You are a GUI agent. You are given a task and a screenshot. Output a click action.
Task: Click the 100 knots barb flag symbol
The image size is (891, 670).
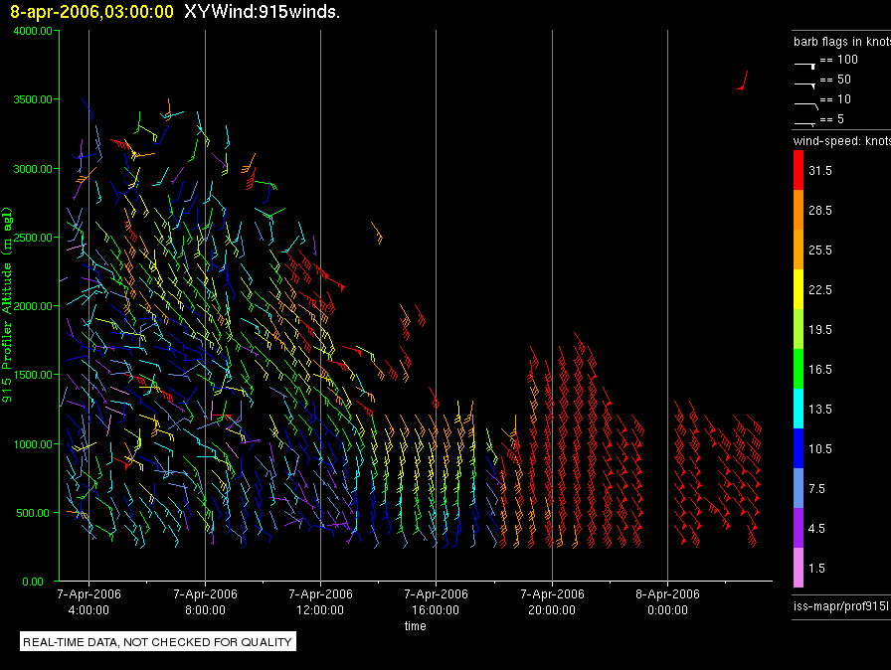(805, 62)
